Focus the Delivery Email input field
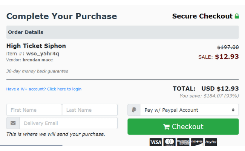The image size is (245, 151). coord(69,123)
